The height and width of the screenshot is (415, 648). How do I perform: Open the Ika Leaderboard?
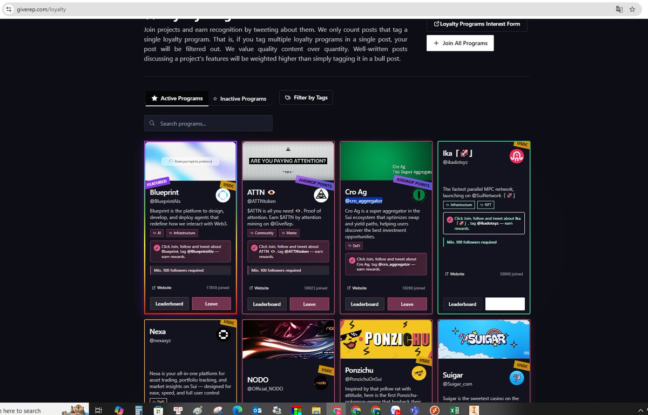click(x=463, y=304)
